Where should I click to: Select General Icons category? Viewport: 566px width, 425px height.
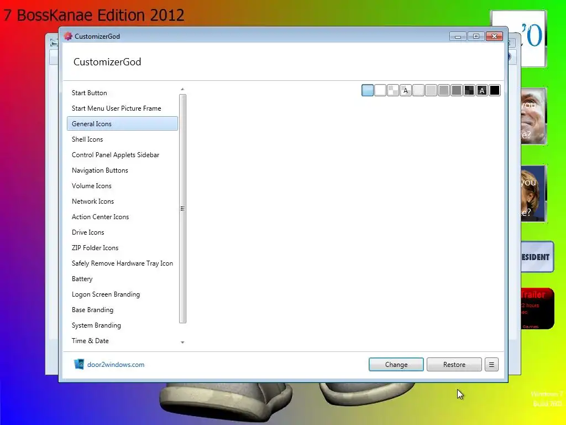pyautogui.click(x=122, y=123)
